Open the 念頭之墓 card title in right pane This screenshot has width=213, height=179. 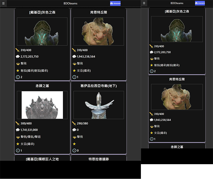pyautogui.click(x=177, y=147)
